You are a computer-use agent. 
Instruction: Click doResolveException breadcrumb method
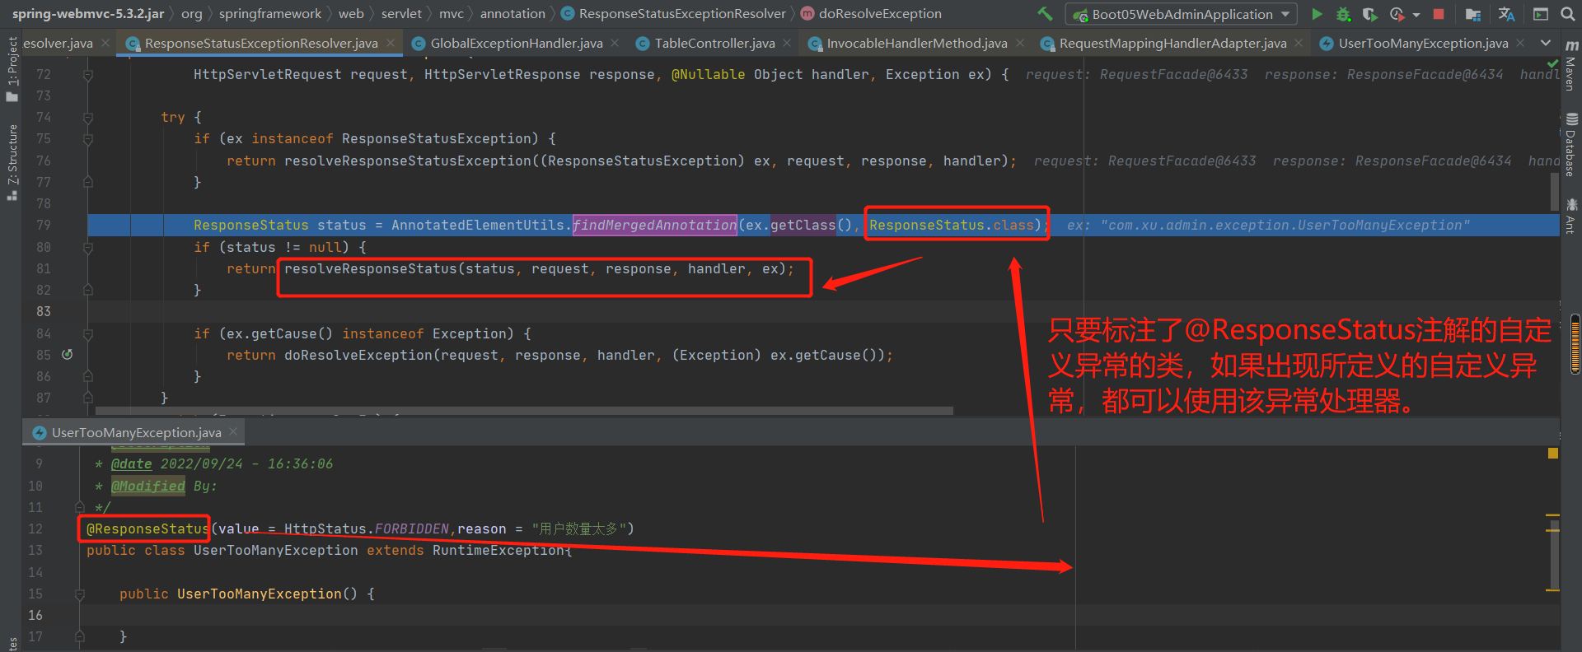pos(872,14)
